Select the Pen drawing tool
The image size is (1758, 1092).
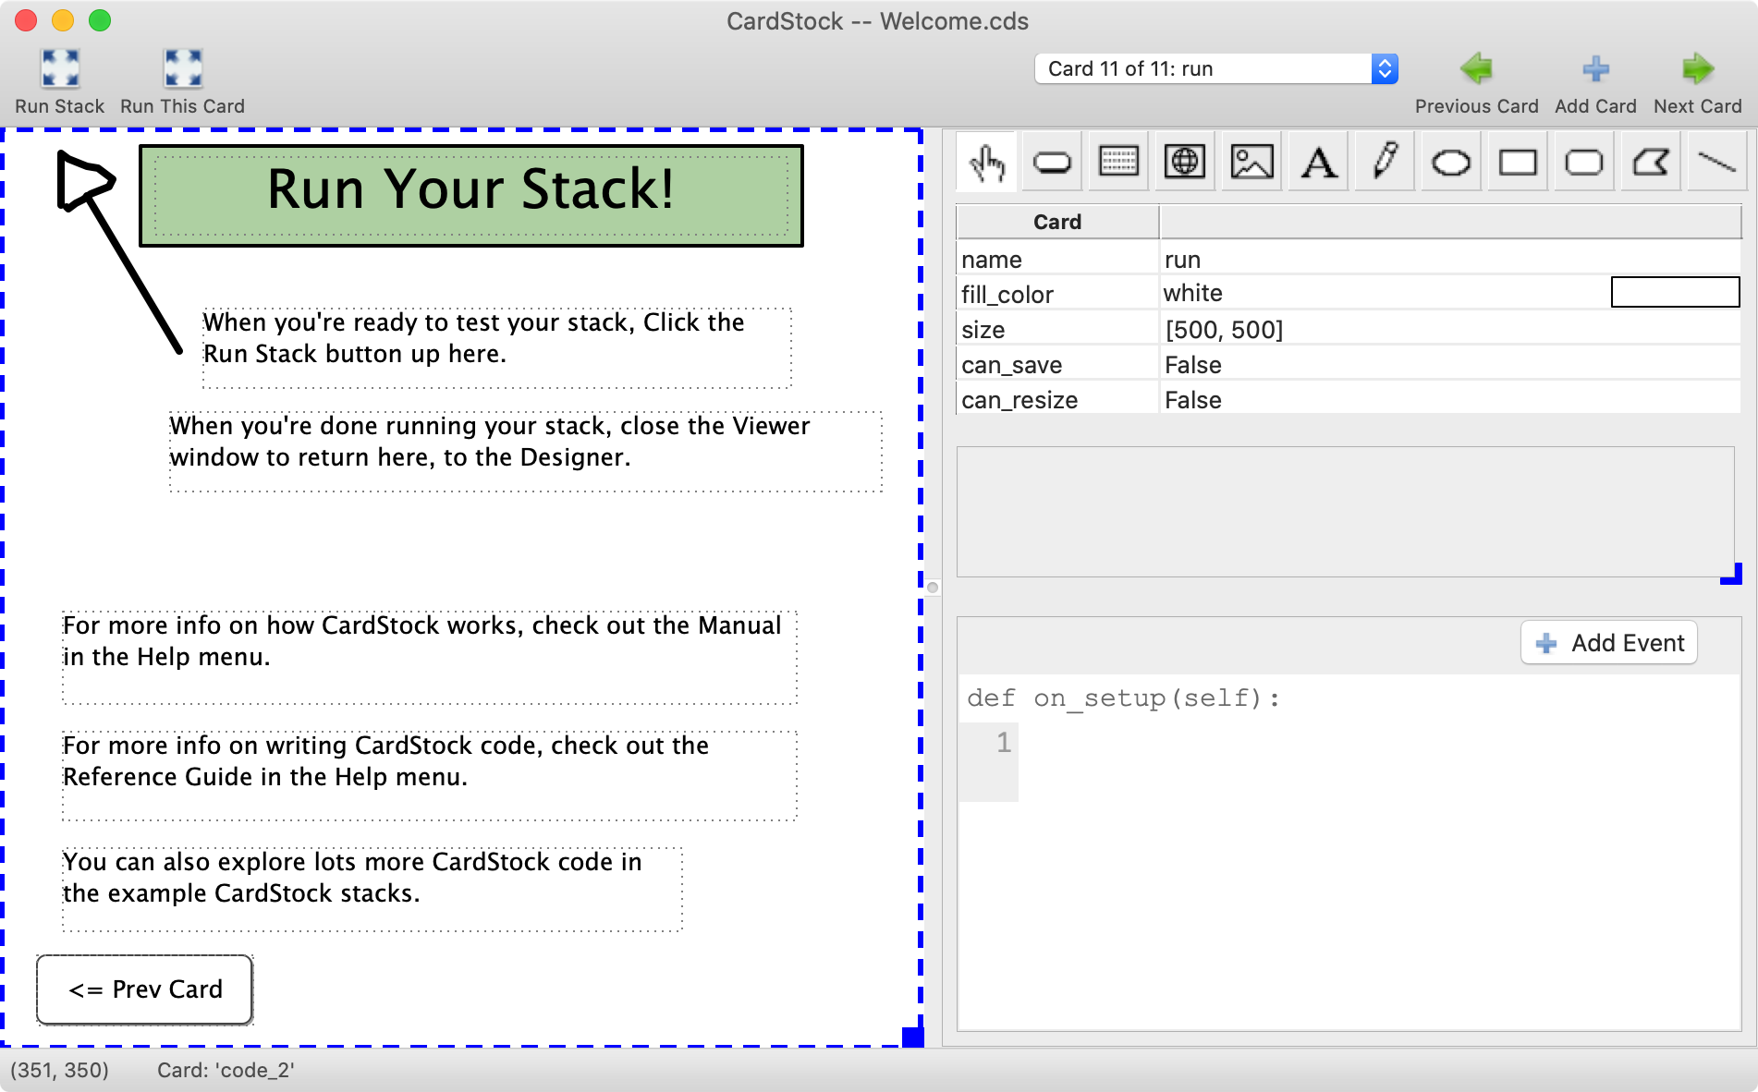coord(1385,163)
